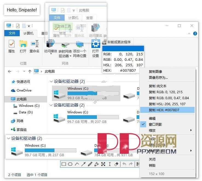Screen dimensions: 202x181
Task: Open the 打开设置 gear icon
Action: (x=96, y=44)
